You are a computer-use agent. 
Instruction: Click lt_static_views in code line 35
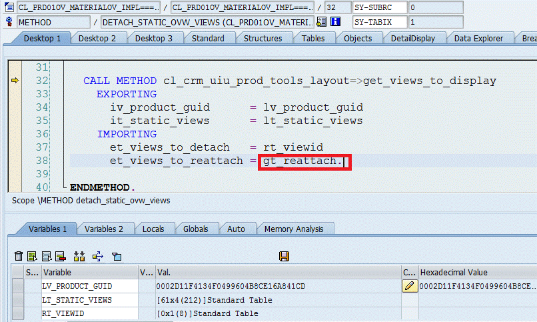point(312,121)
